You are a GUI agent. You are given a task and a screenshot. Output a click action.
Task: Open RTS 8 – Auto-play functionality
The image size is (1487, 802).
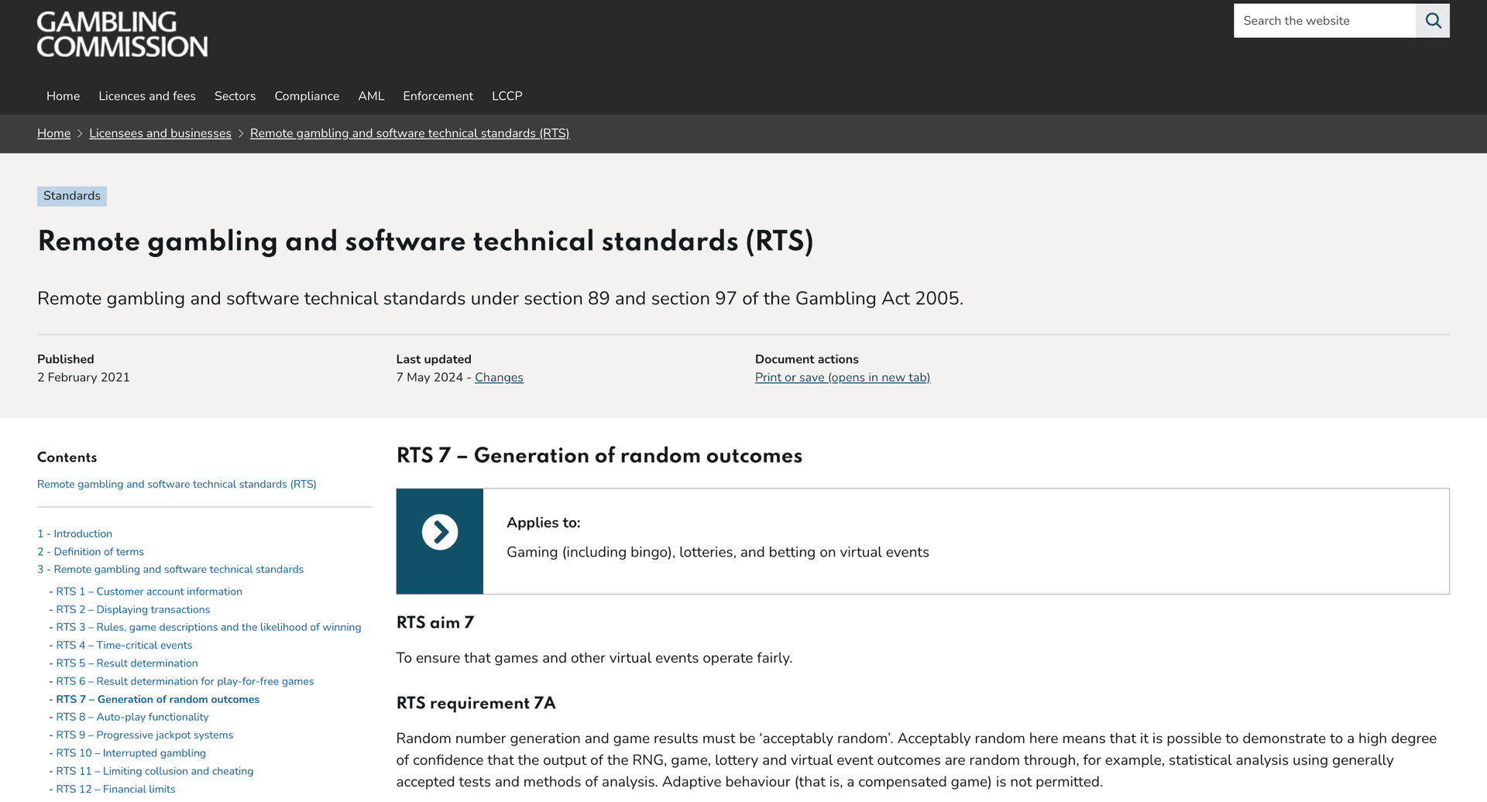[x=132, y=717]
